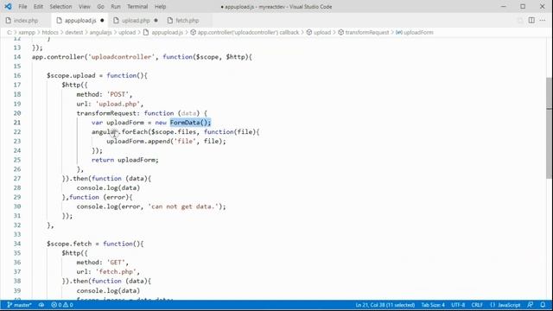The height and width of the screenshot is (311, 553).
Task: Click angularjs in the breadcrumb
Action: (100, 33)
